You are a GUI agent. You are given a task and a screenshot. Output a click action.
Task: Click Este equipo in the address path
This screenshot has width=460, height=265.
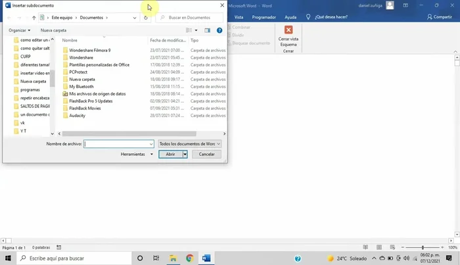click(x=62, y=18)
